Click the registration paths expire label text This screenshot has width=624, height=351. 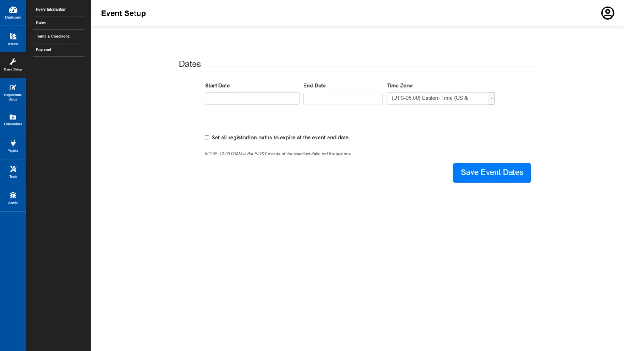(x=281, y=138)
